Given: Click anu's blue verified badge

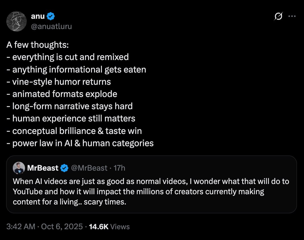Looking at the screenshot, I should [50, 16].
